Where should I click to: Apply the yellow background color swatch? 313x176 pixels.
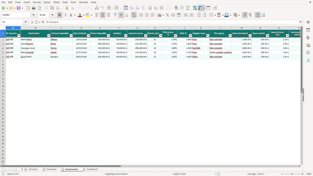(88, 15)
